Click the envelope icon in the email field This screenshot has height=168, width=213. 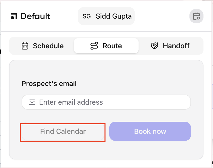(x=32, y=102)
